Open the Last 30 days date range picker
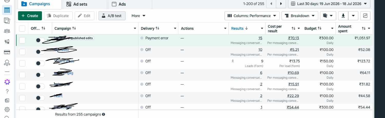Image resolution: width=385 pixels, height=118 pixels. tap(329, 4)
